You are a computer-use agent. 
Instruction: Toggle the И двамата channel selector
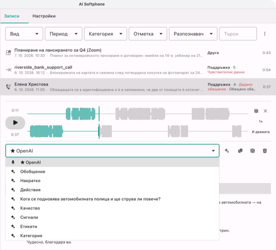click(260, 132)
